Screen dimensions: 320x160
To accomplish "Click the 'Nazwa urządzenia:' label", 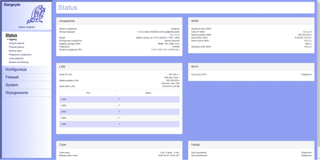I will click(x=68, y=29).
